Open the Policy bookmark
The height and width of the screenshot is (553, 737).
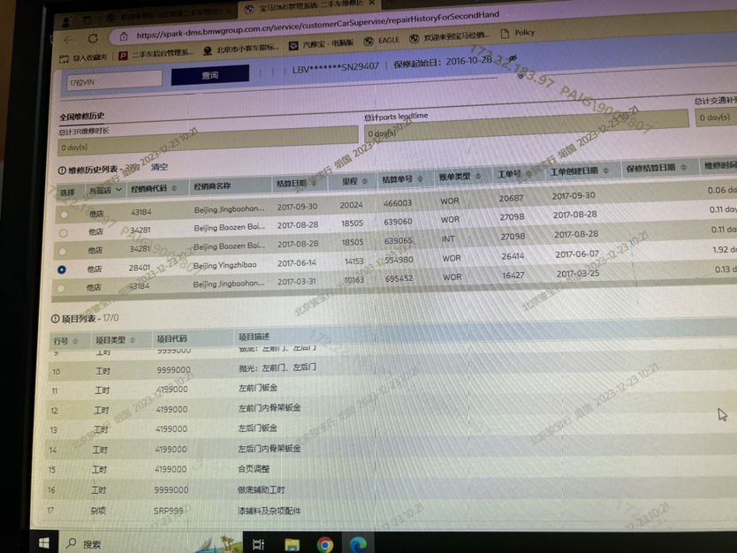tap(518, 33)
